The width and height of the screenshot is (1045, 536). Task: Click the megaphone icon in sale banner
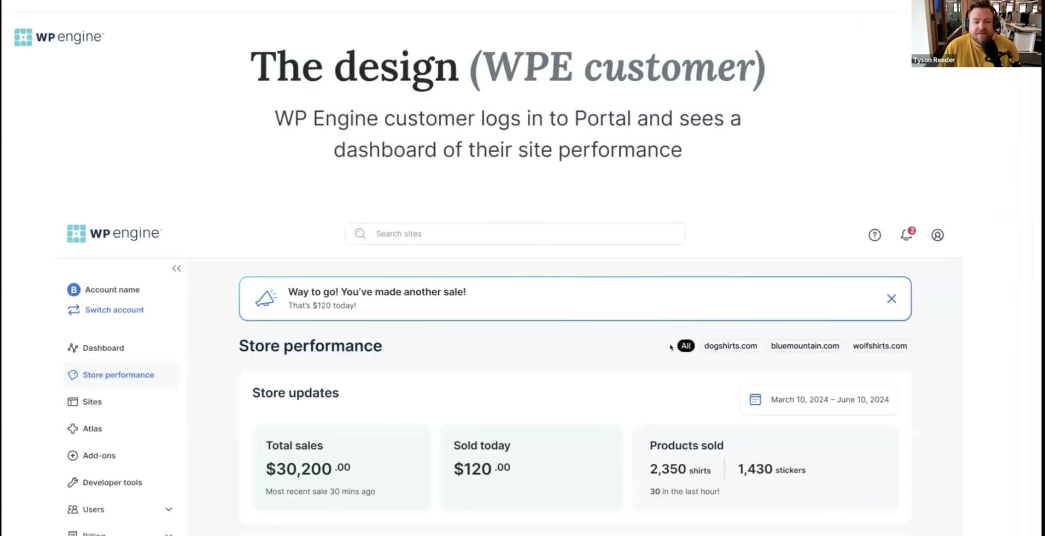[266, 298]
